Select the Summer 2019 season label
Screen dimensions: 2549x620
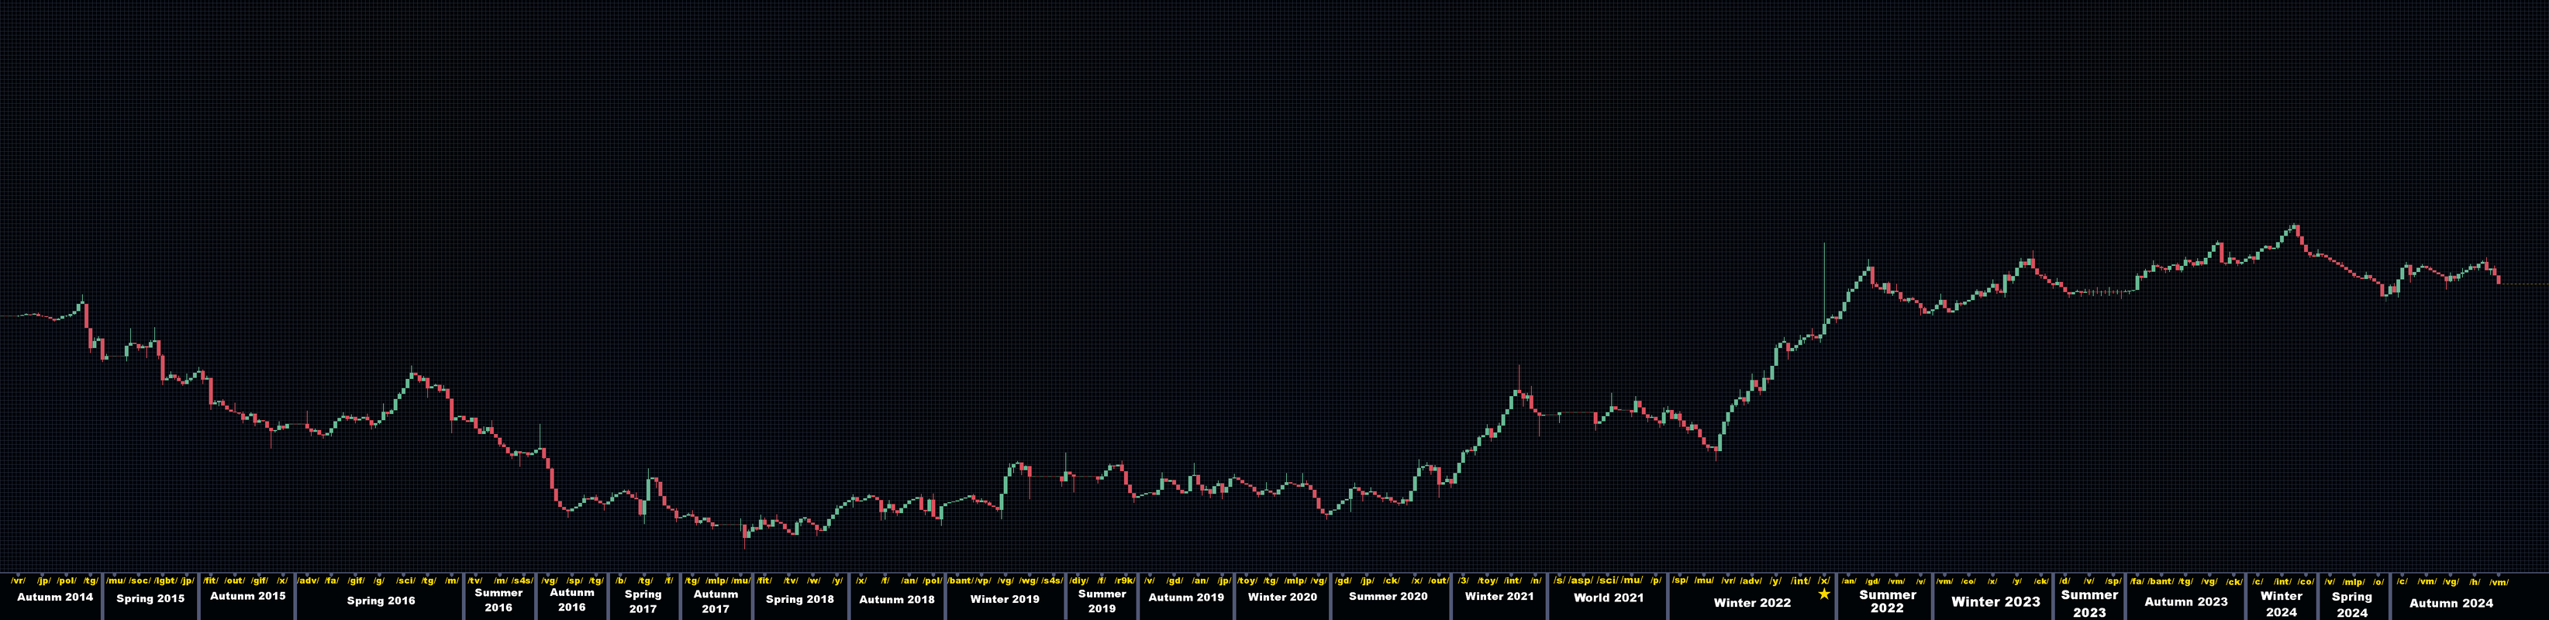point(1102,601)
